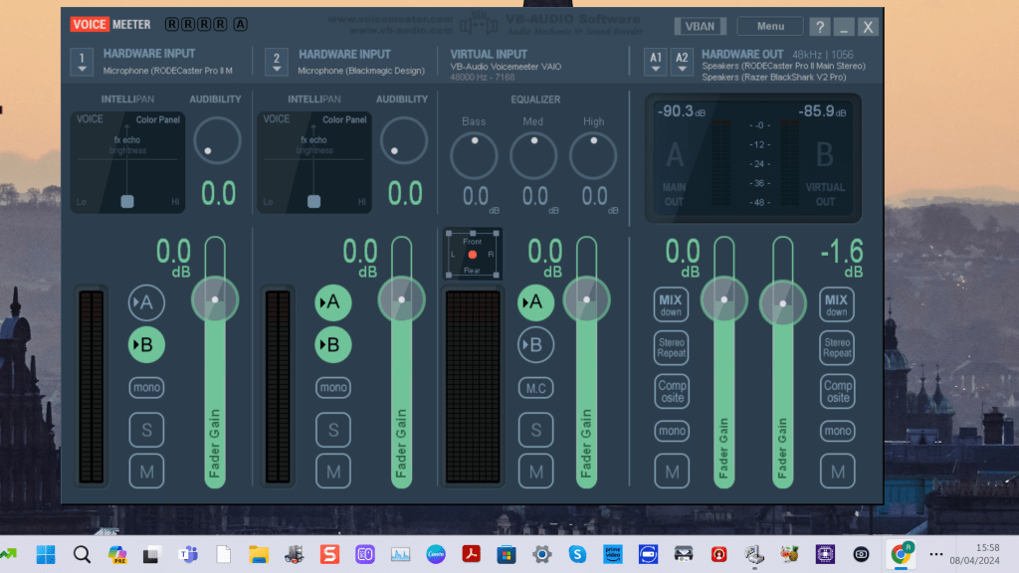Disable bus A on hardware input 2
1019x573 pixels.
click(332, 302)
